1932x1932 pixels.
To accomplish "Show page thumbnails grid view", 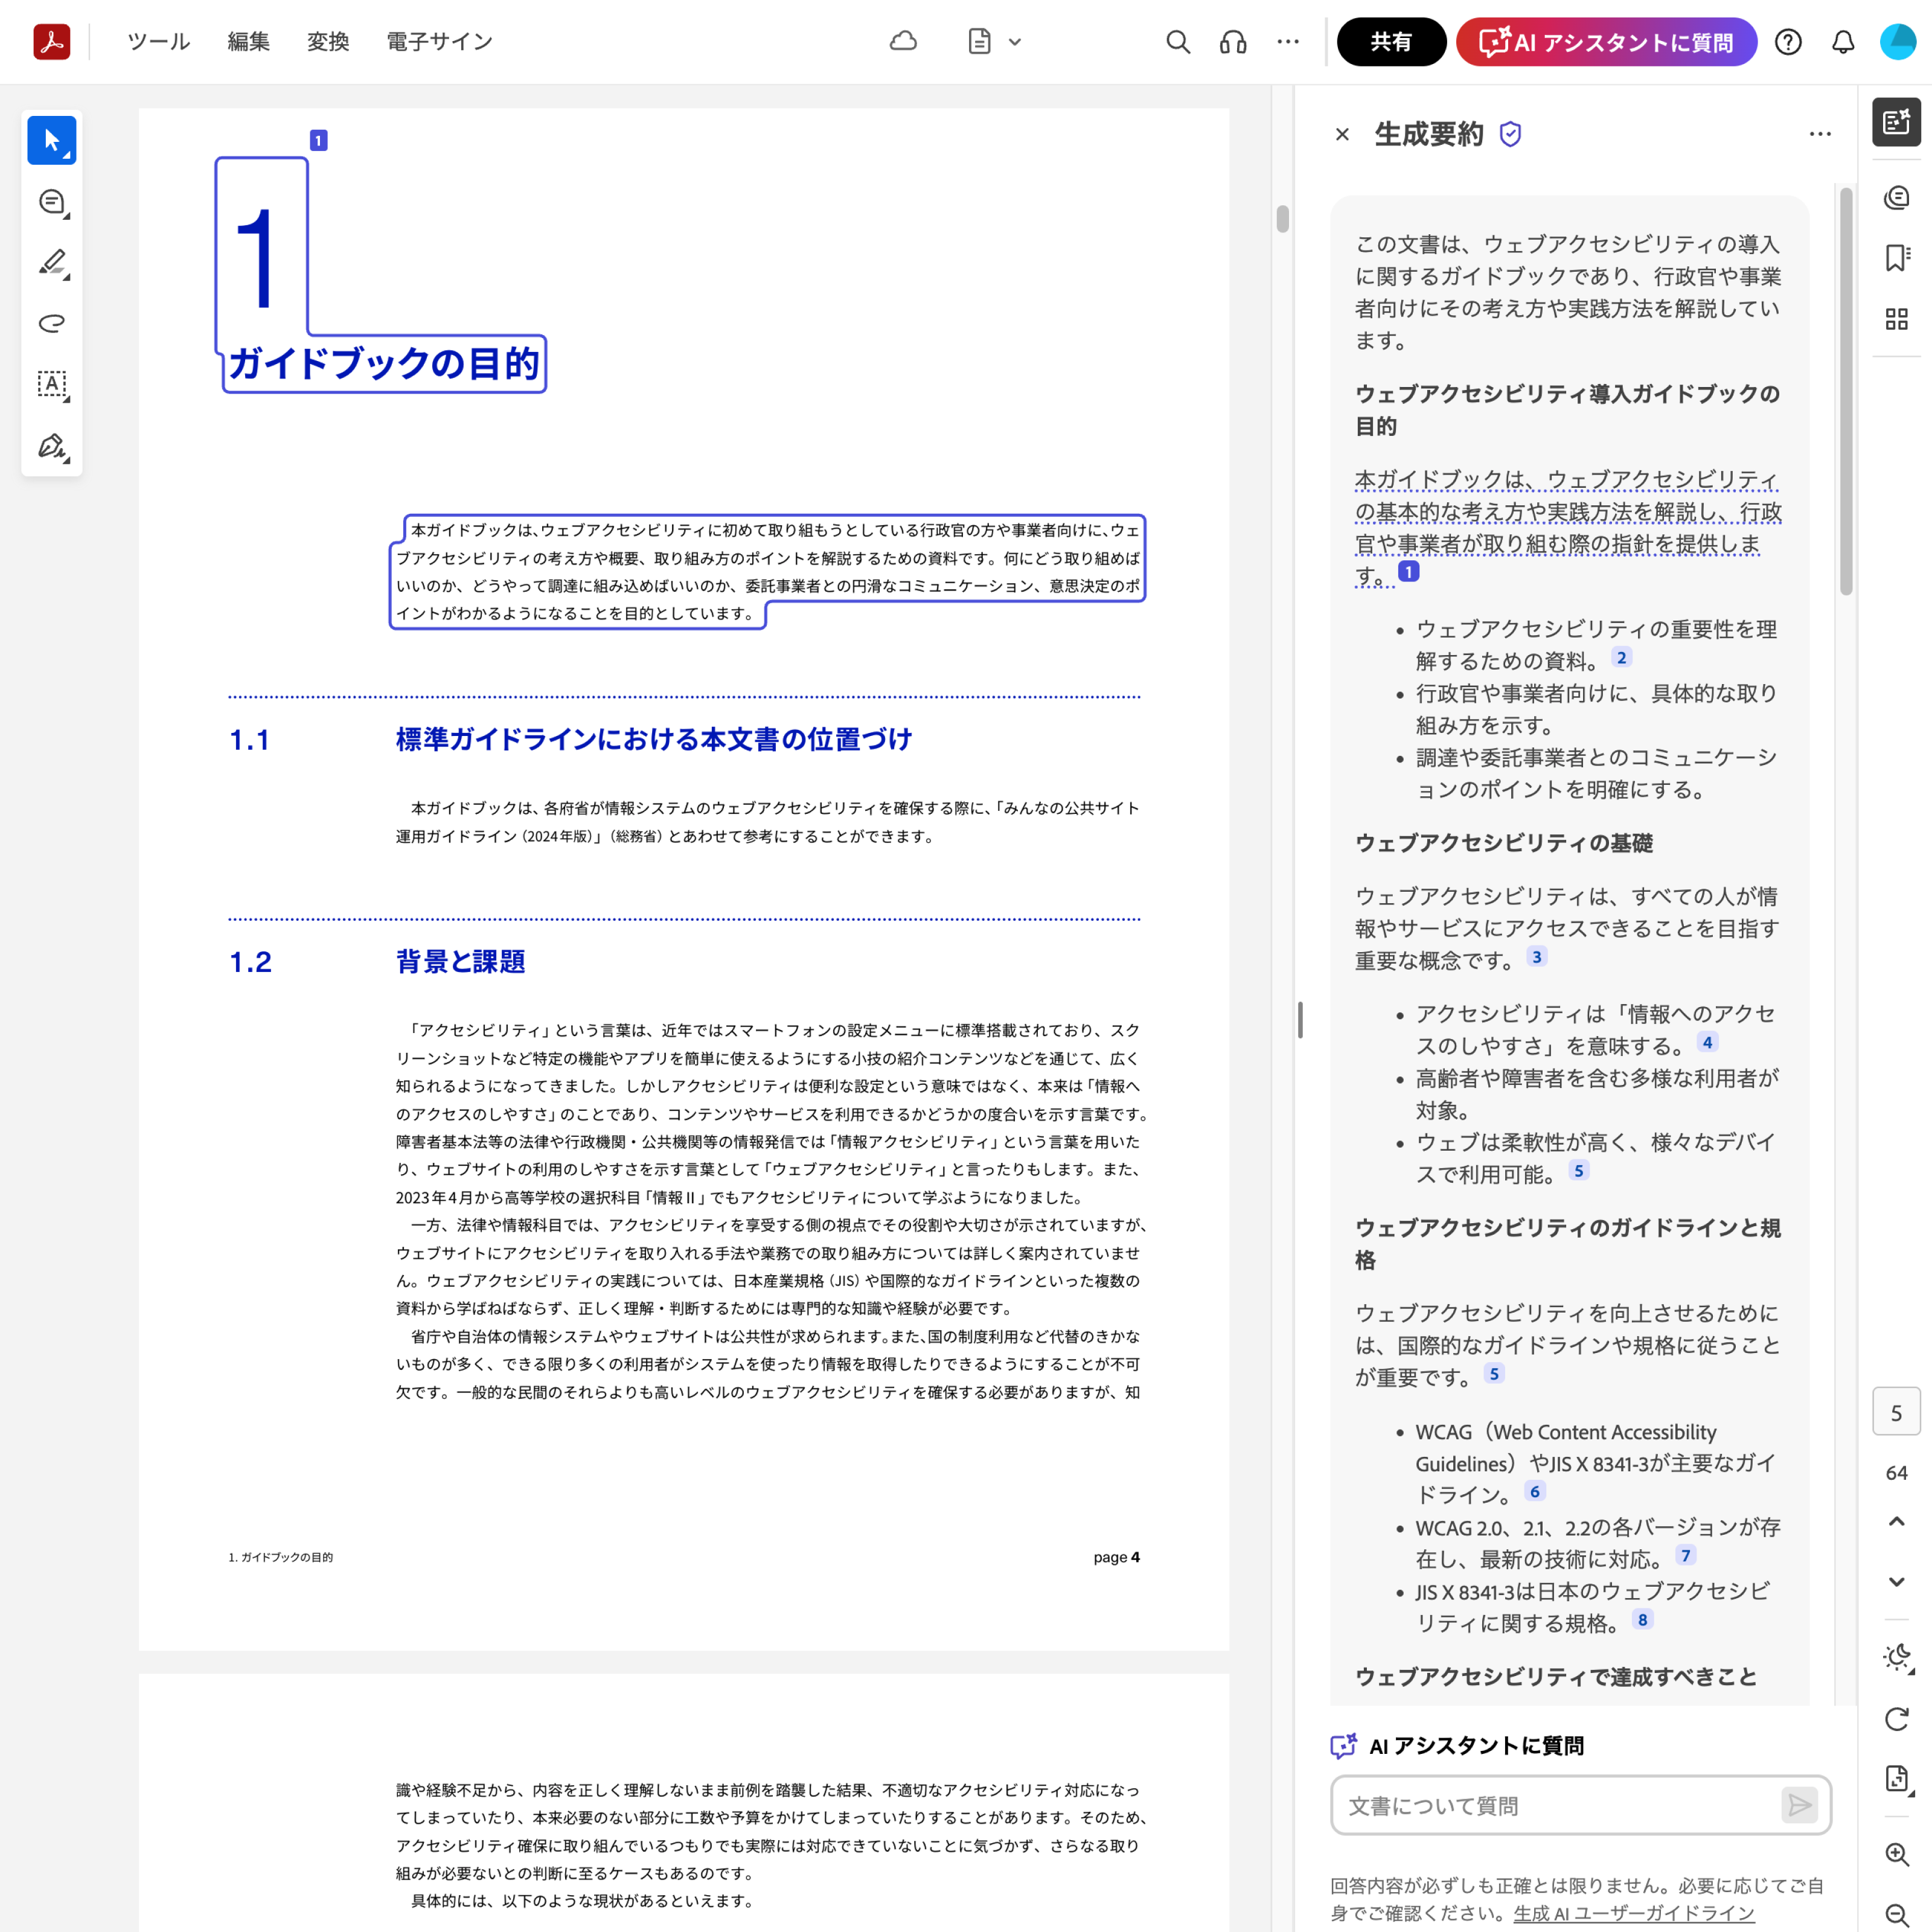I will pos(1896,319).
